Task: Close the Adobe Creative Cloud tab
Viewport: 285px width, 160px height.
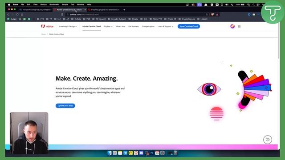Action: click(85, 10)
